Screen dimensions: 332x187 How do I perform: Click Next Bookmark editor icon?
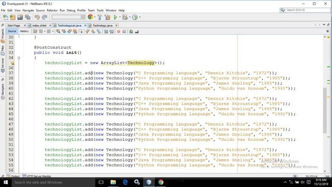coord(93,31)
